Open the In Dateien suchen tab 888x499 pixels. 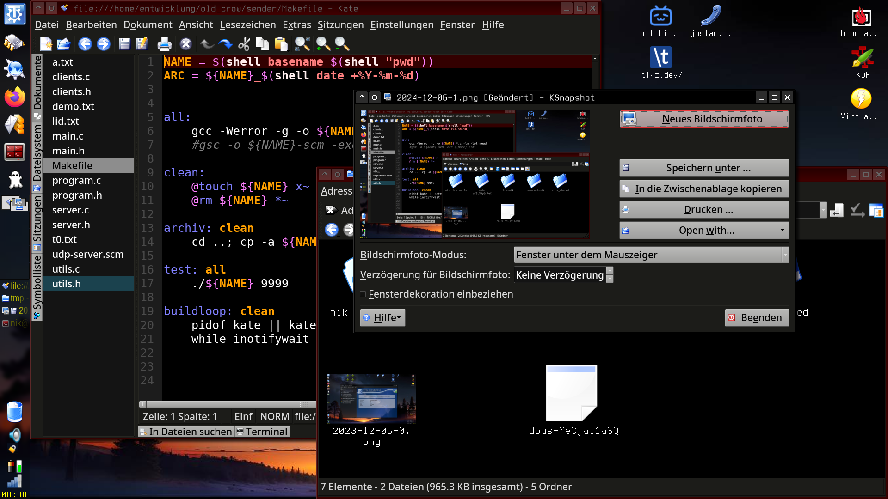[186, 432]
